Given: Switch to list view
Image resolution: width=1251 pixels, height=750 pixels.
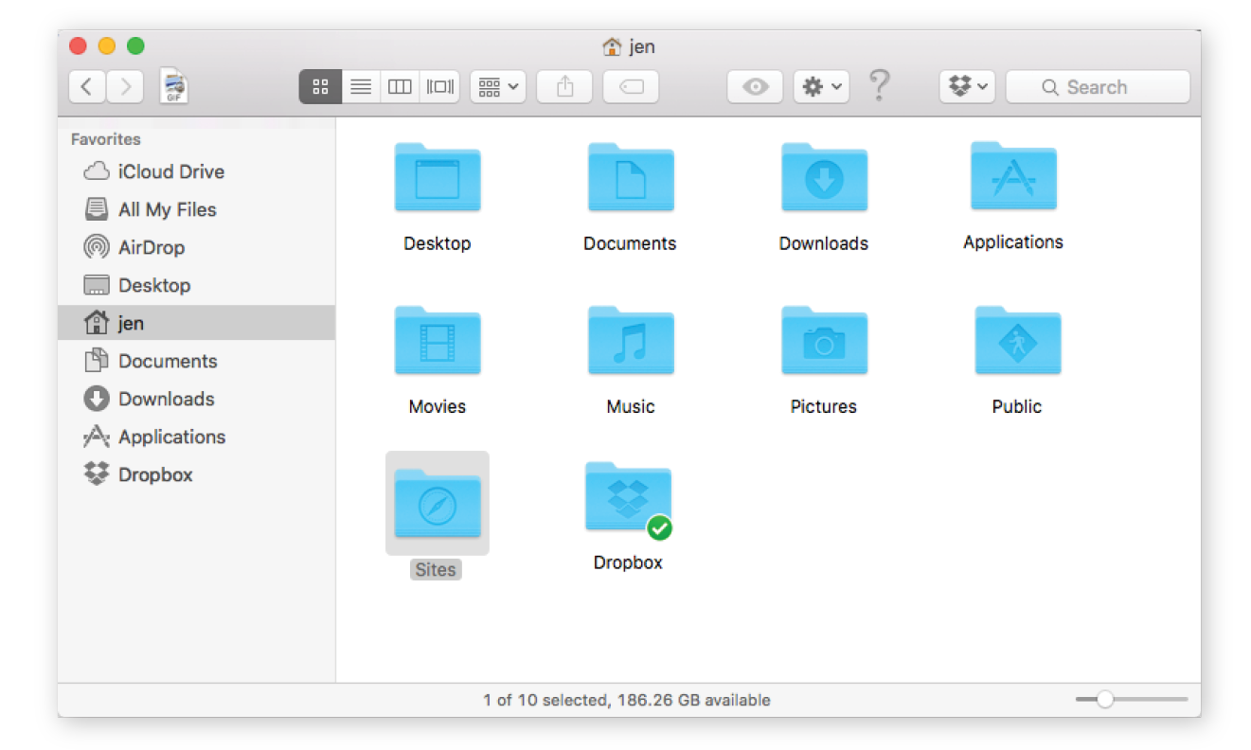Looking at the screenshot, I should click(360, 87).
